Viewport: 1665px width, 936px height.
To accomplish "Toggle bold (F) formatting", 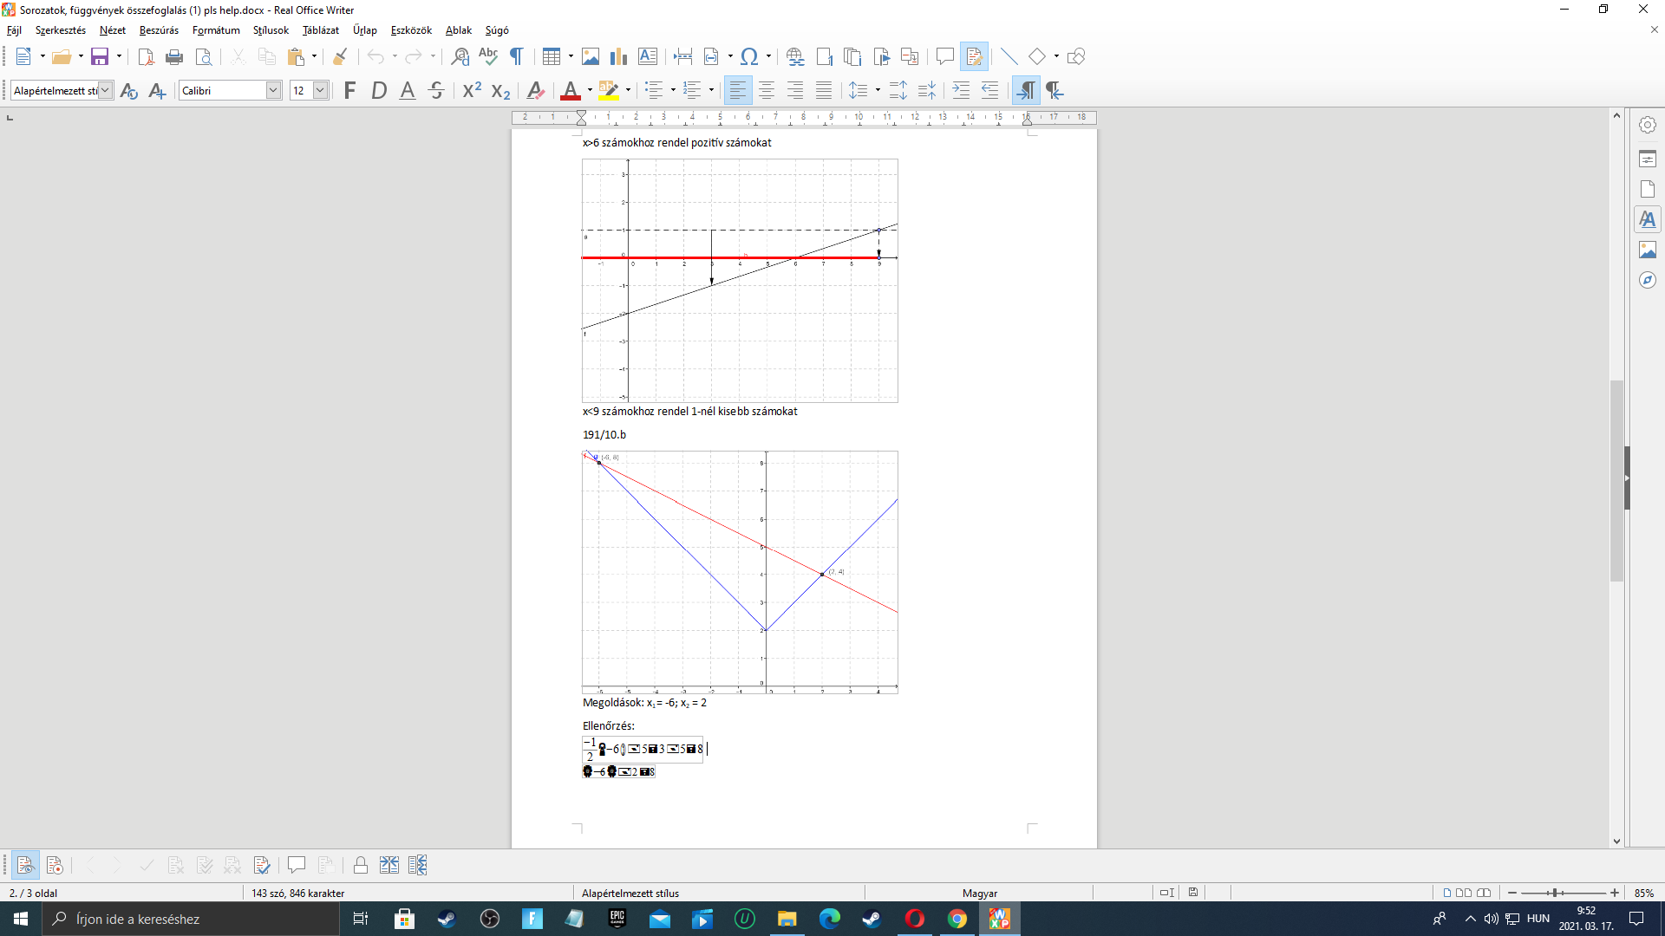I will [x=349, y=90].
